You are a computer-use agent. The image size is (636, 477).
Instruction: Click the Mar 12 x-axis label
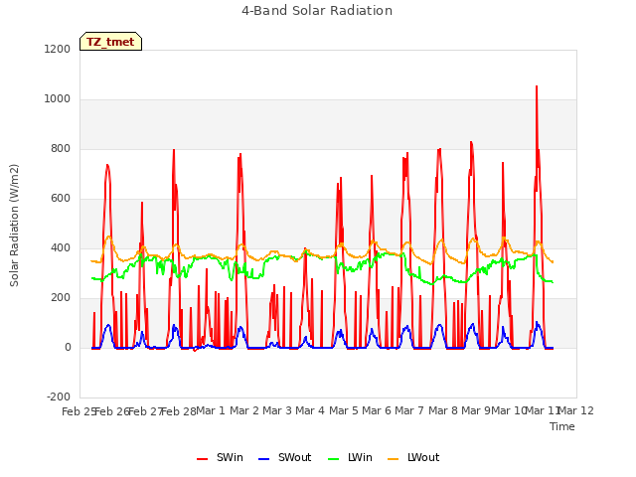576,410
